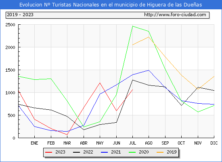Click the red 2023 line low point at MAR
This screenshot has height=162, width=222.
(67, 134)
